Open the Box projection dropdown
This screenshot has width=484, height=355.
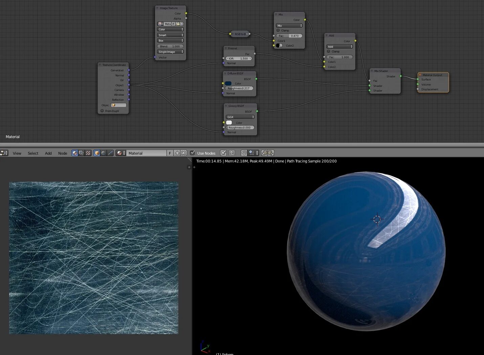coord(171,41)
